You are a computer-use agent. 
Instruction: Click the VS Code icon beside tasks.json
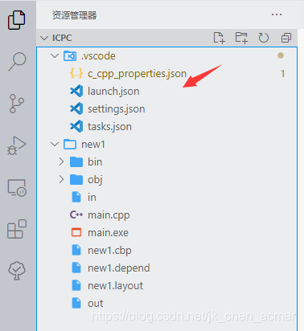pyautogui.click(x=76, y=126)
